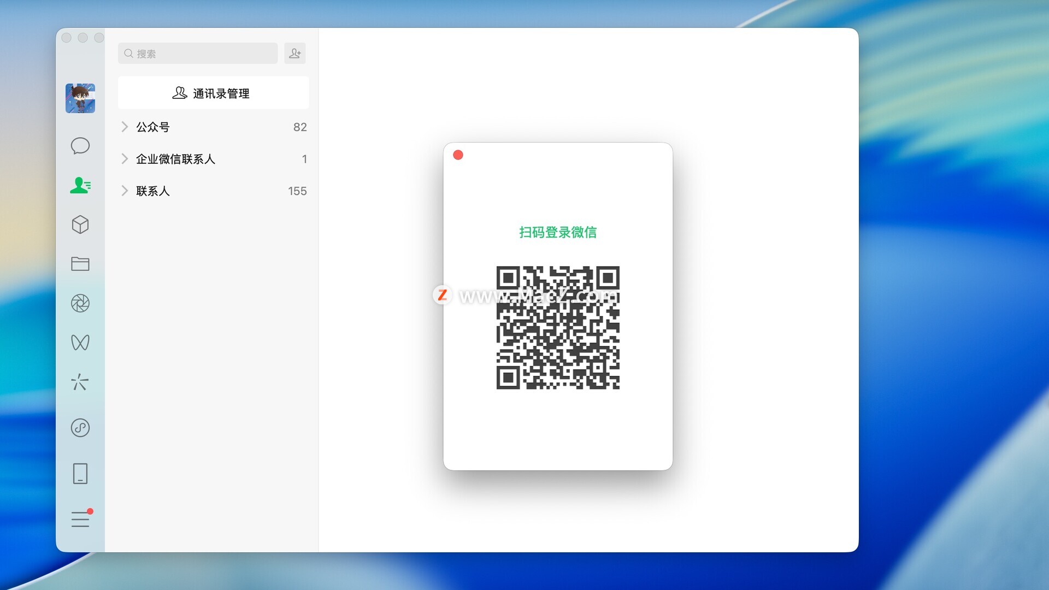Open the Channels butterfly icon
The image size is (1049, 590).
coord(80,343)
